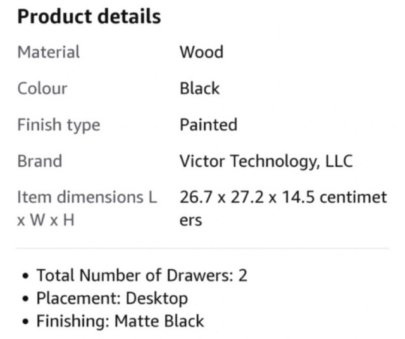Screen dimensions: 405x339
Task: Select the Finish type label
Action: [x=59, y=125]
